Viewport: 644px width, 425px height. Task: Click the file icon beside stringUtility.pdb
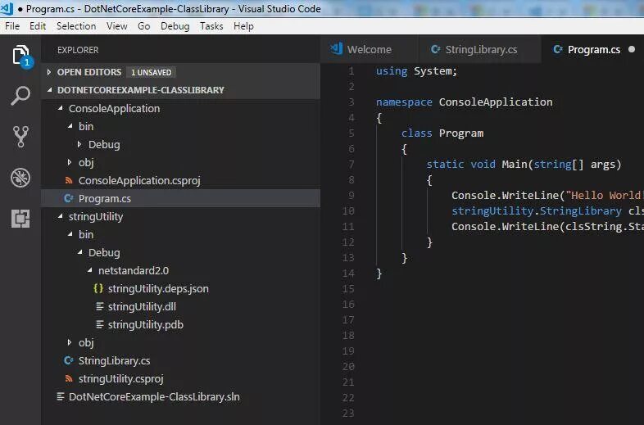tap(99, 324)
